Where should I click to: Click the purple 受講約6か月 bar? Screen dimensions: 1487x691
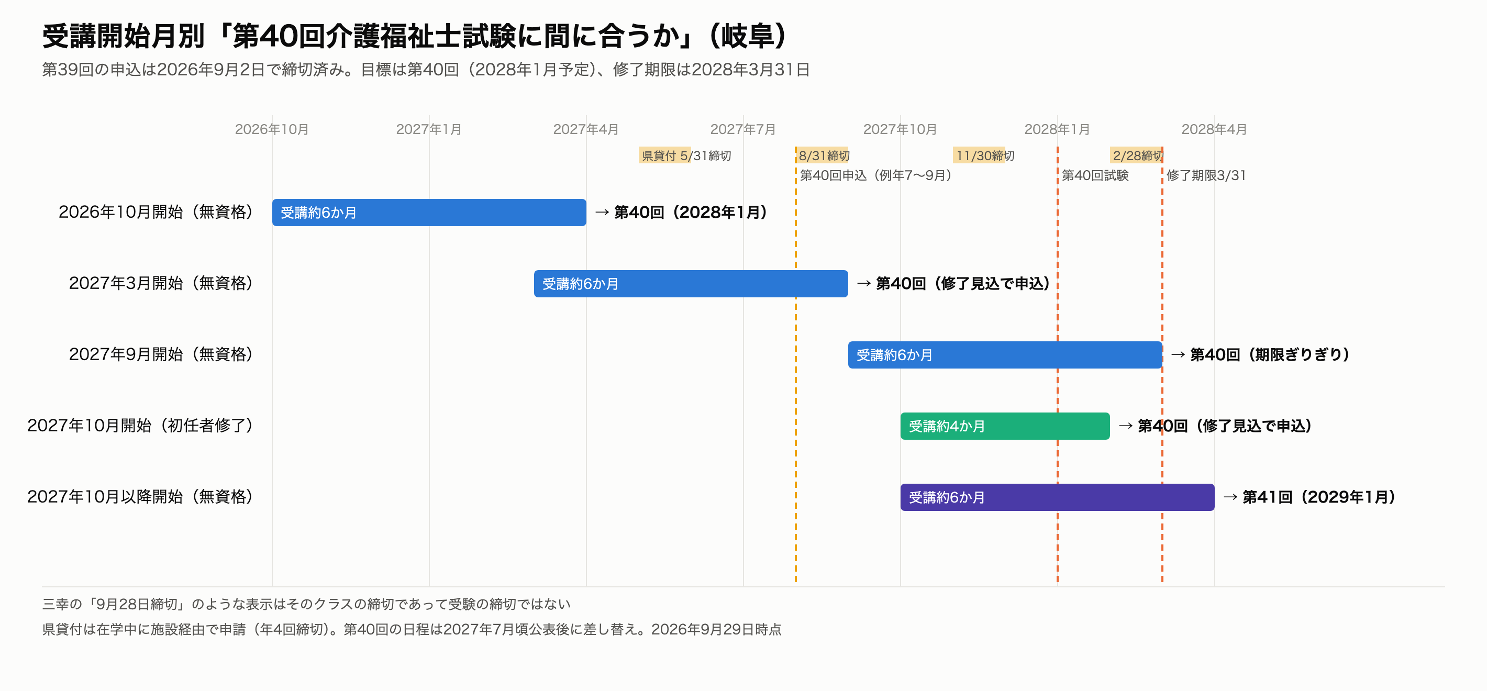point(1058,497)
